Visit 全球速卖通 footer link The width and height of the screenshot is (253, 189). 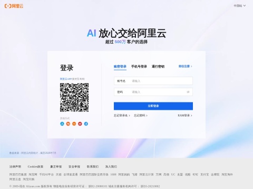point(71,174)
